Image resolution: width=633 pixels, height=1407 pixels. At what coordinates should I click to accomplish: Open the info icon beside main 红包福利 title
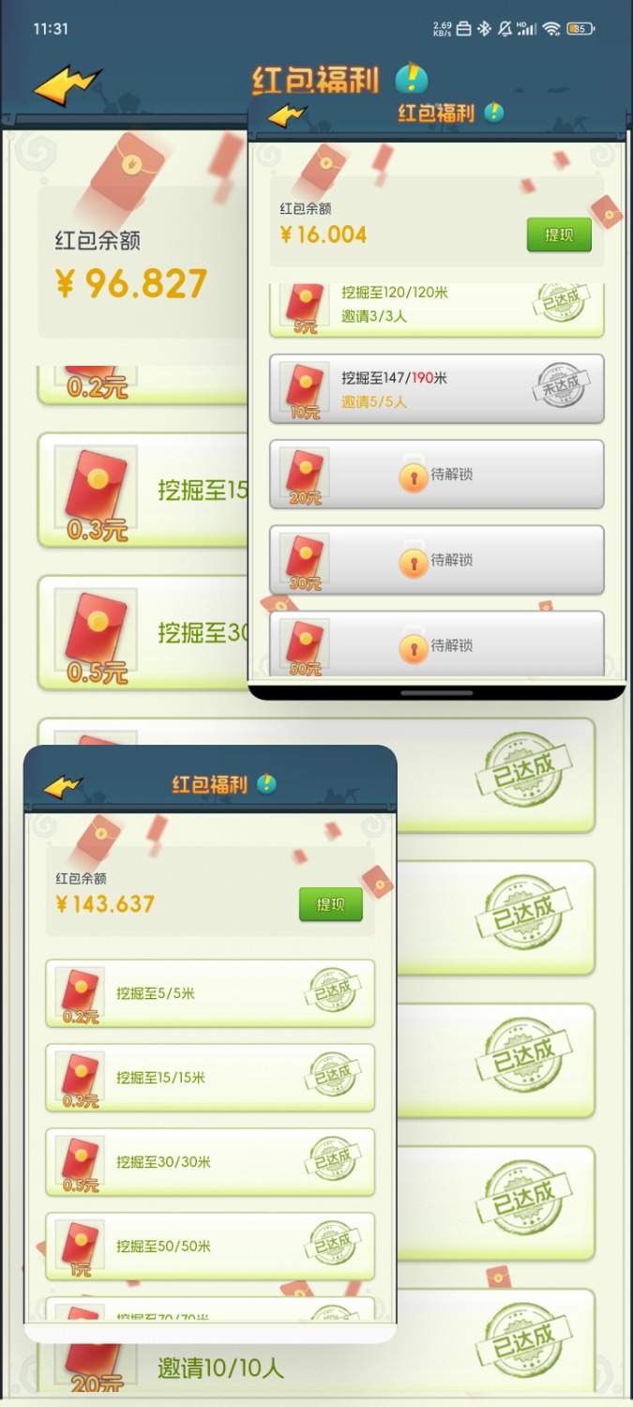coord(412,79)
